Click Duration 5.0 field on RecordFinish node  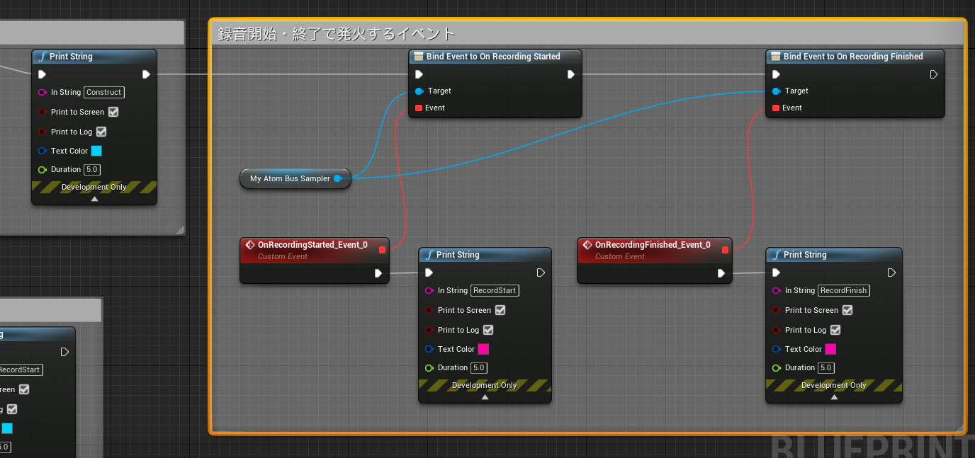click(x=825, y=368)
